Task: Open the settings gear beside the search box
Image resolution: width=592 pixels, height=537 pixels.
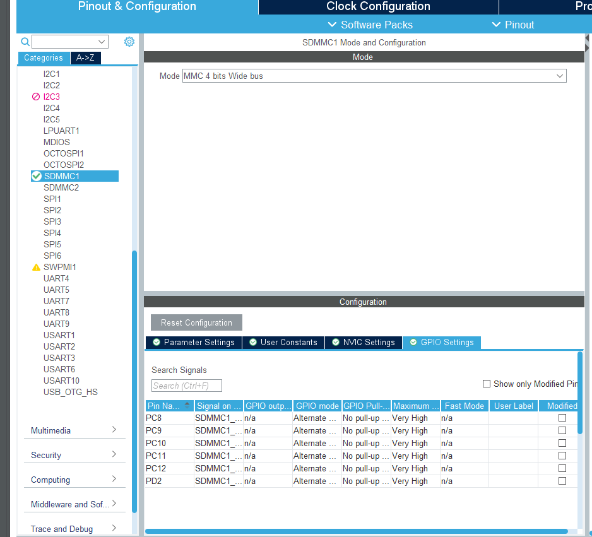Action: [129, 41]
